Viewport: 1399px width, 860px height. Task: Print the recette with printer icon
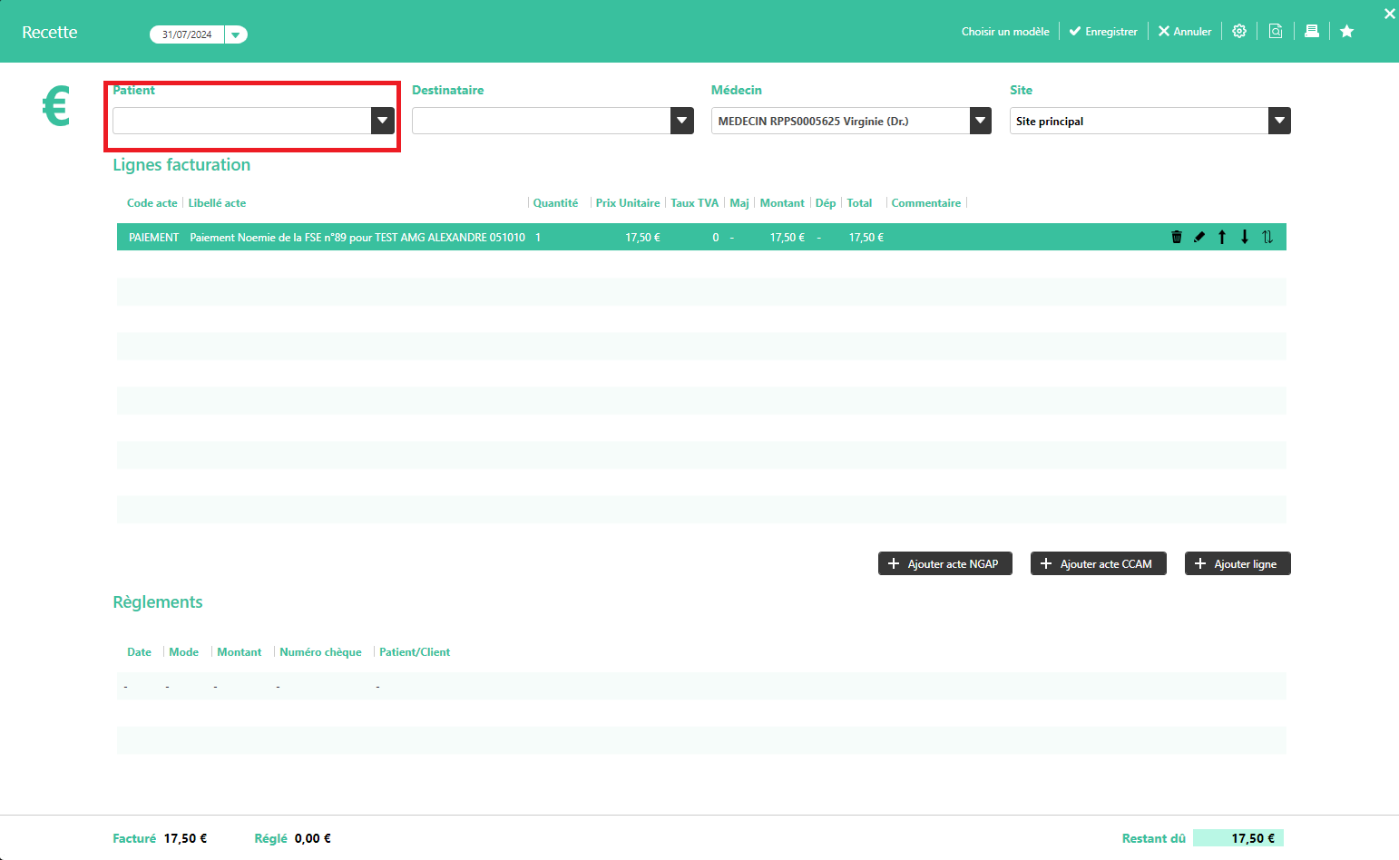pyautogui.click(x=1312, y=31)
